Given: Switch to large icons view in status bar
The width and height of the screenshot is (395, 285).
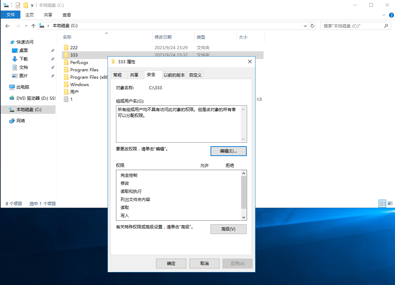Looking at the screenshot, I should (390, 203).
